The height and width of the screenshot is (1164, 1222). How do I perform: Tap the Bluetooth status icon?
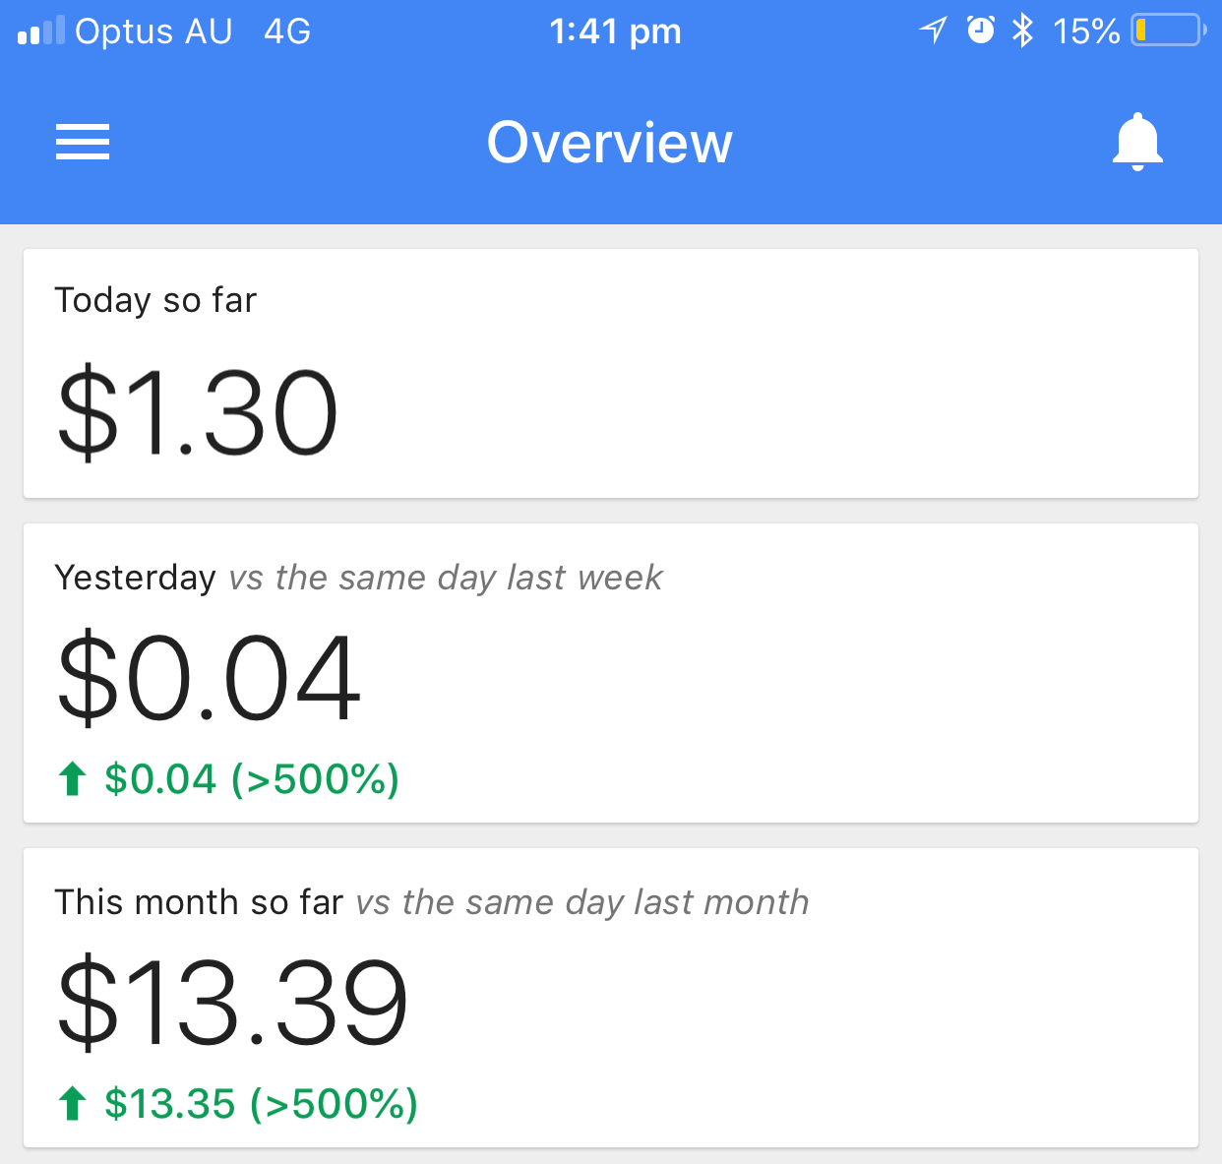(1023, 31)
